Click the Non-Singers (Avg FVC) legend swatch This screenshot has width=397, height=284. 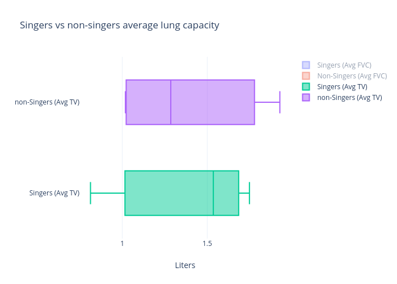coord(306,76)
